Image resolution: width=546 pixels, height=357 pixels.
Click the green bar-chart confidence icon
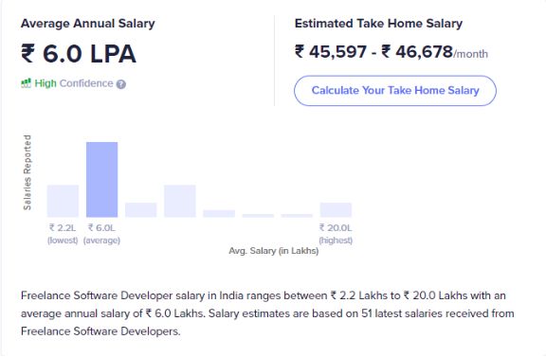26,83
